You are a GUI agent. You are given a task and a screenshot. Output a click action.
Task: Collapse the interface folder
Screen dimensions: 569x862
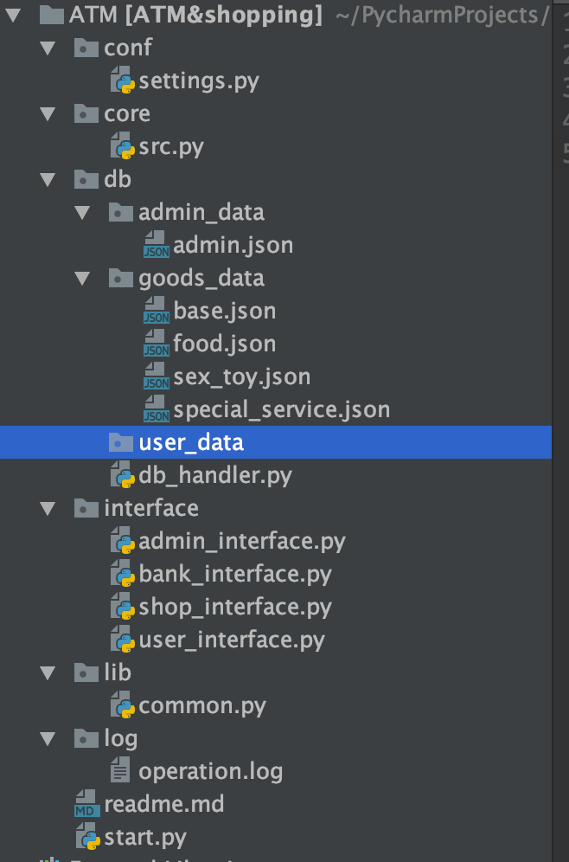47,508
